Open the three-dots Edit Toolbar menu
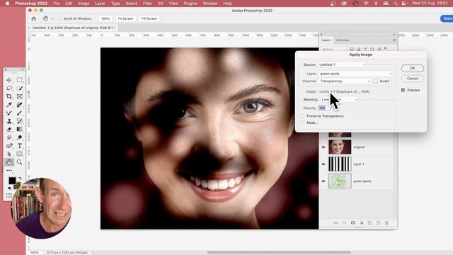Screen dimensions: 453x255 click(9, 170)
